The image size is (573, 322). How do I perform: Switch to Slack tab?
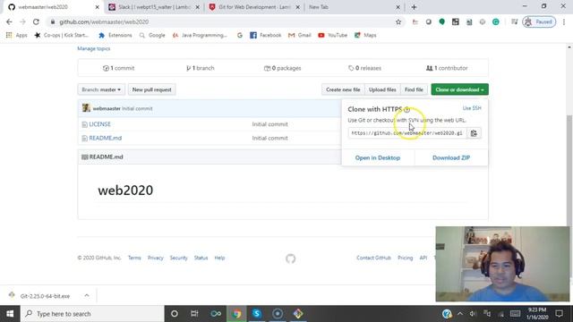coord(155,7)
